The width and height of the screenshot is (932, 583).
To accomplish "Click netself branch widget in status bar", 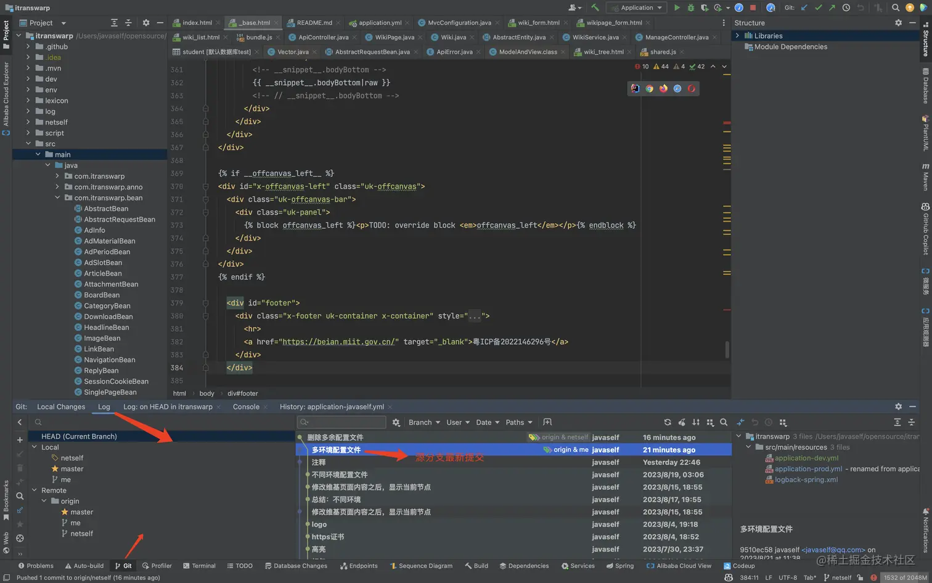I will point(836,577).
